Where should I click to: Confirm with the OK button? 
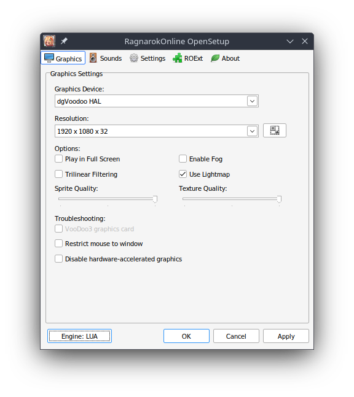[186, 336]
